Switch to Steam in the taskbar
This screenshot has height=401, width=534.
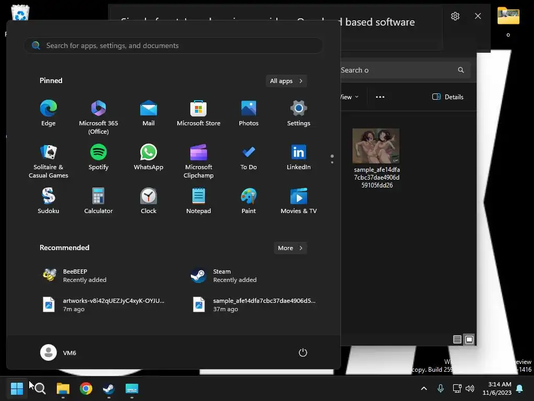[108, 388]
